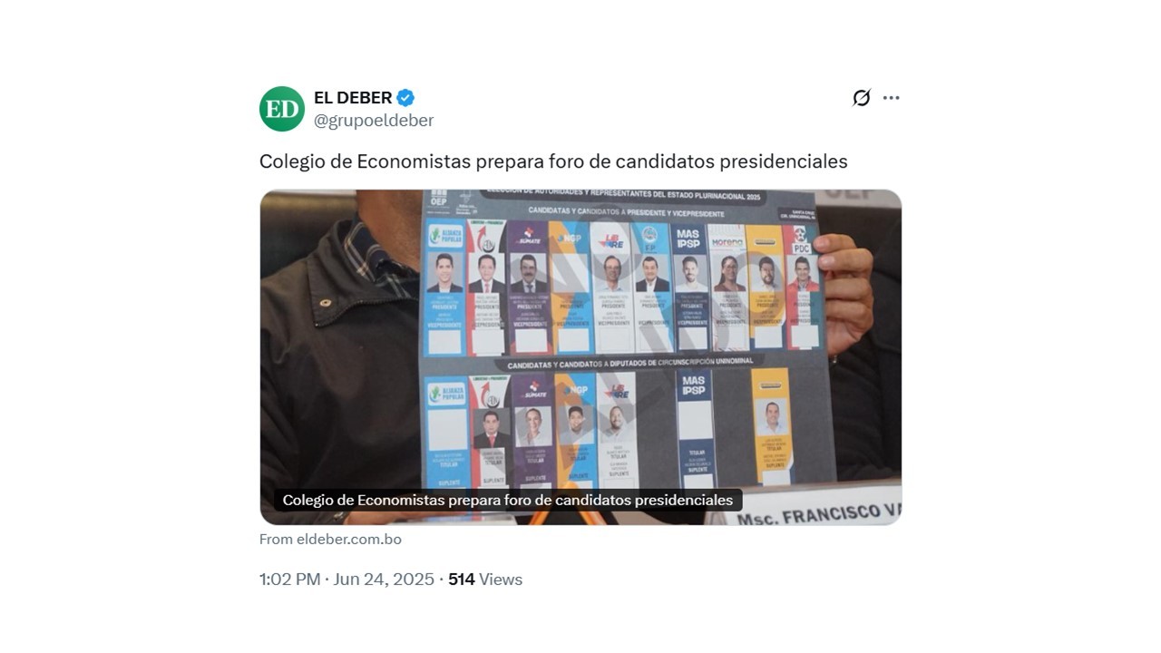This screenshot has height=653, width=1161.
Task: Click the EL DEBER profile avatar
Action: (x=282, y=109)
